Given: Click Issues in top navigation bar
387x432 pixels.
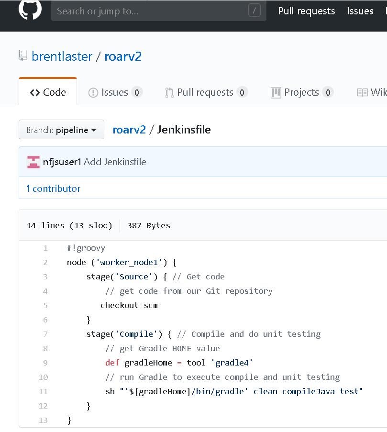Looking at the screenshot, I should 360,11.
